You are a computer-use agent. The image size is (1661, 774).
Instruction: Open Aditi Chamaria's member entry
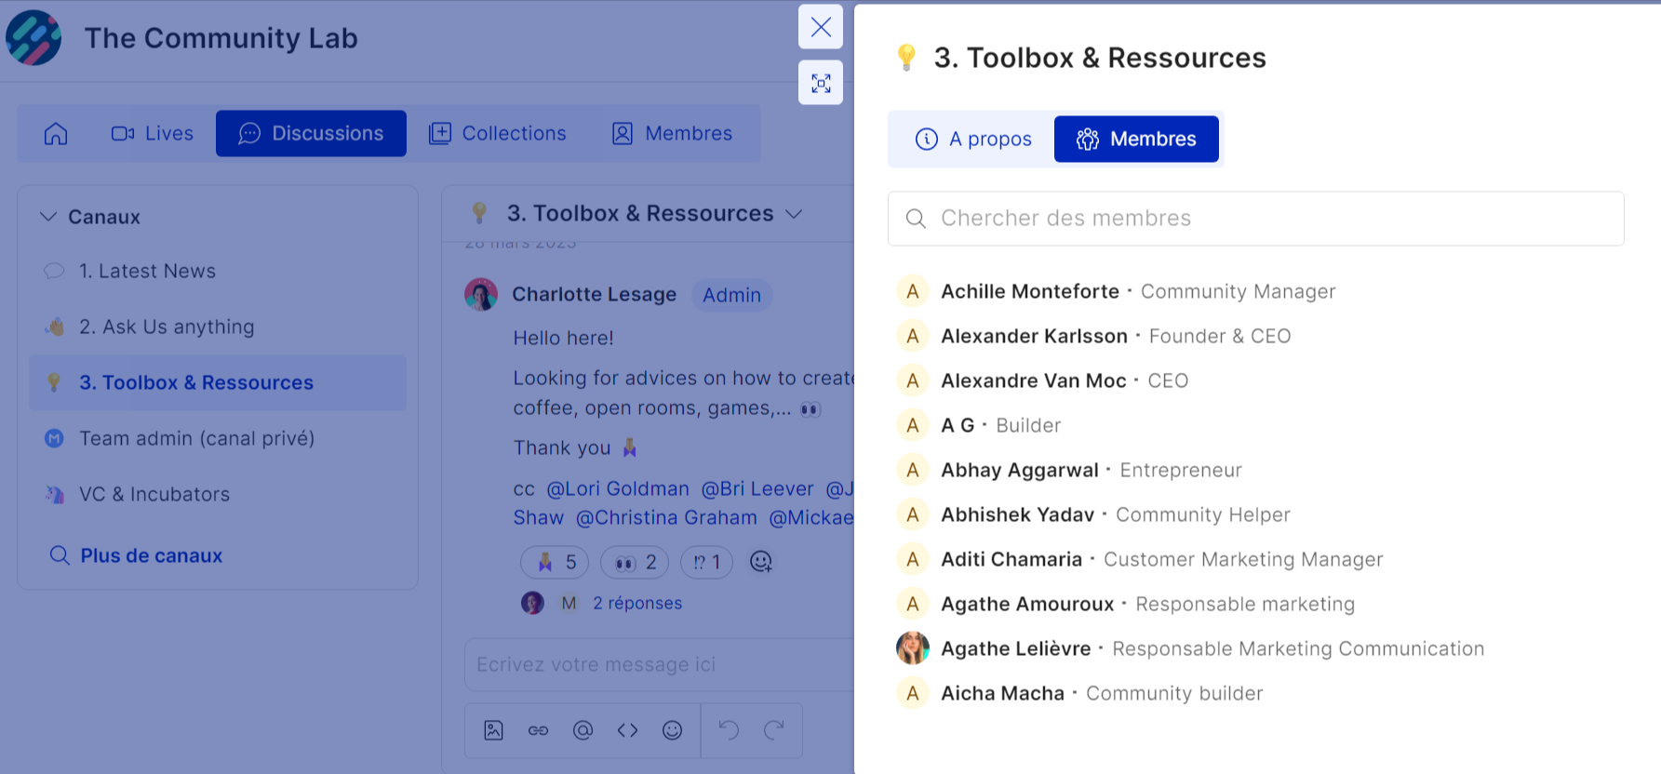tap(1140, 559)
